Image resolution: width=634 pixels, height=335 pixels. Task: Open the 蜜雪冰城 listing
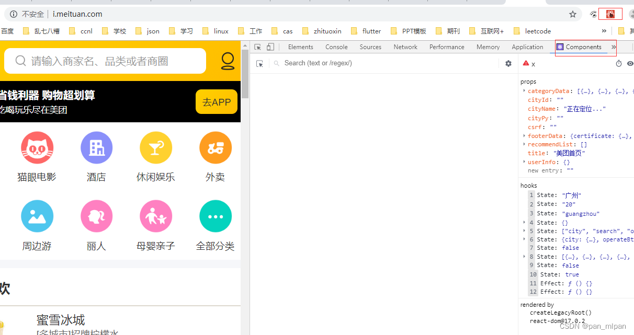[x=61, y=320]
